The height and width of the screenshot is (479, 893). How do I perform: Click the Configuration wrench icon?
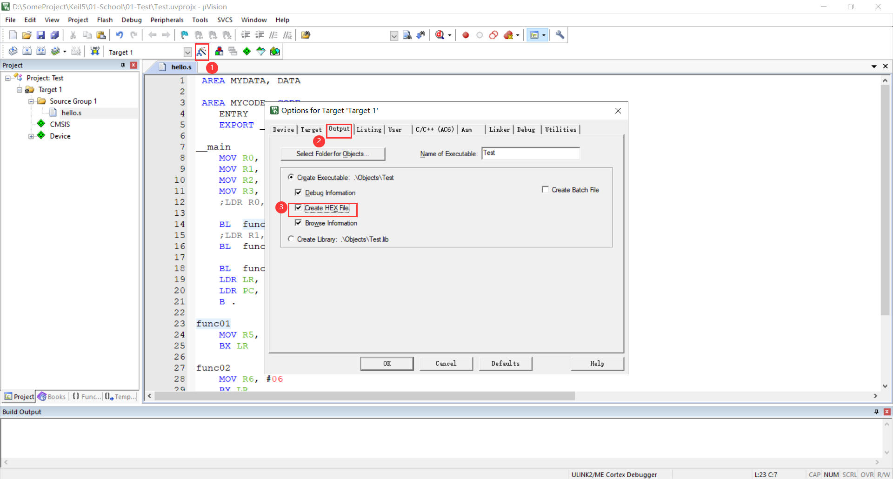pos(560,35)
